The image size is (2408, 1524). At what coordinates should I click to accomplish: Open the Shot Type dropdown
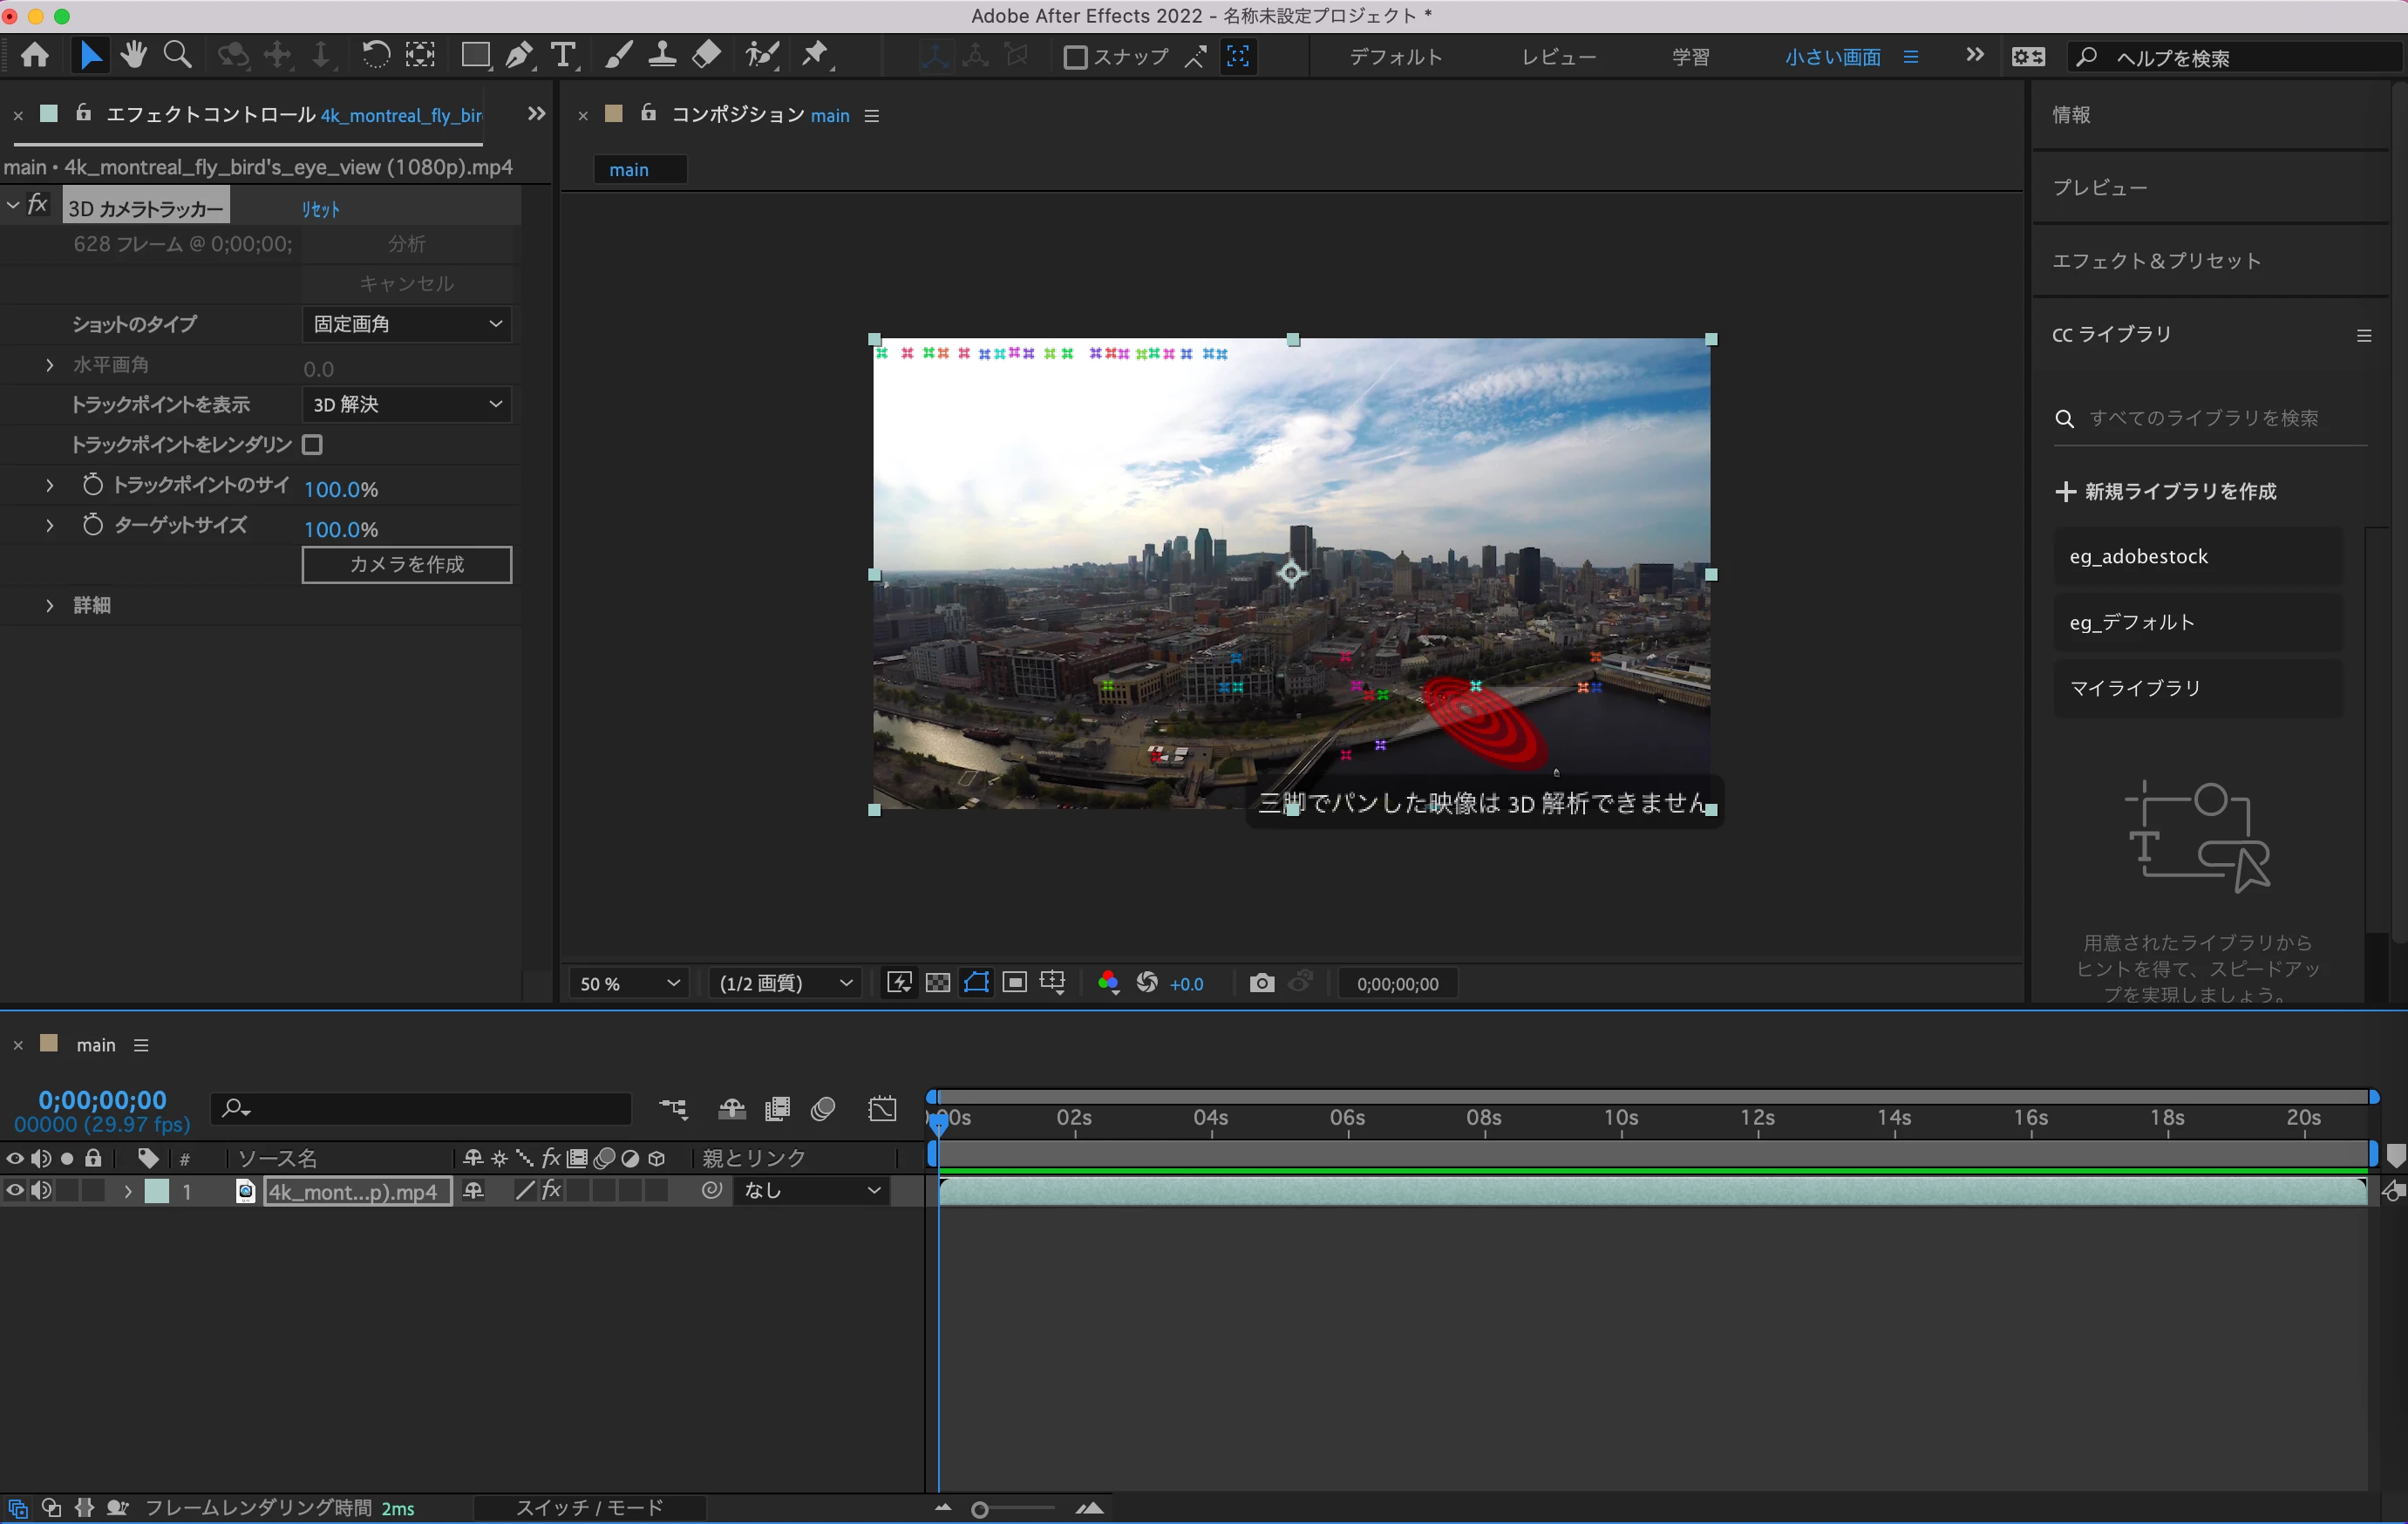click(406, 324)
